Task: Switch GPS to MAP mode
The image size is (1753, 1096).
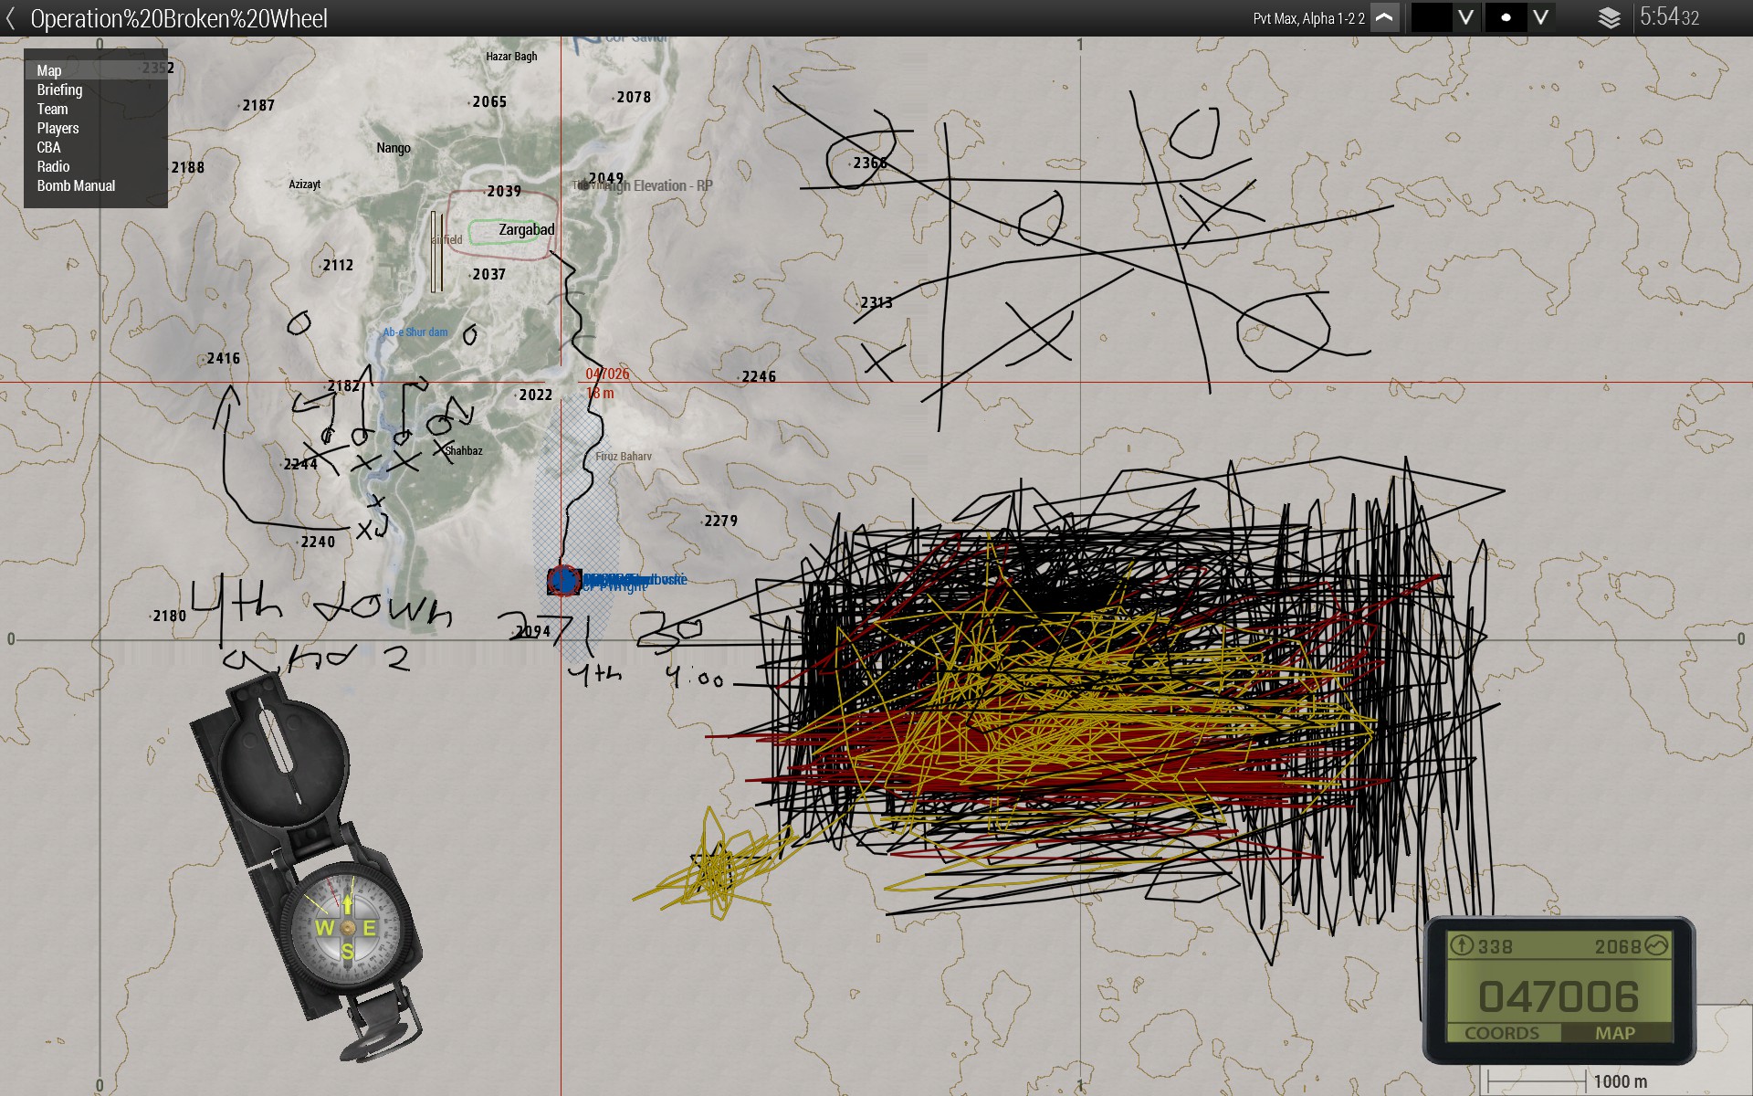Action: pyautogui.click(x=1615, y=1033)
